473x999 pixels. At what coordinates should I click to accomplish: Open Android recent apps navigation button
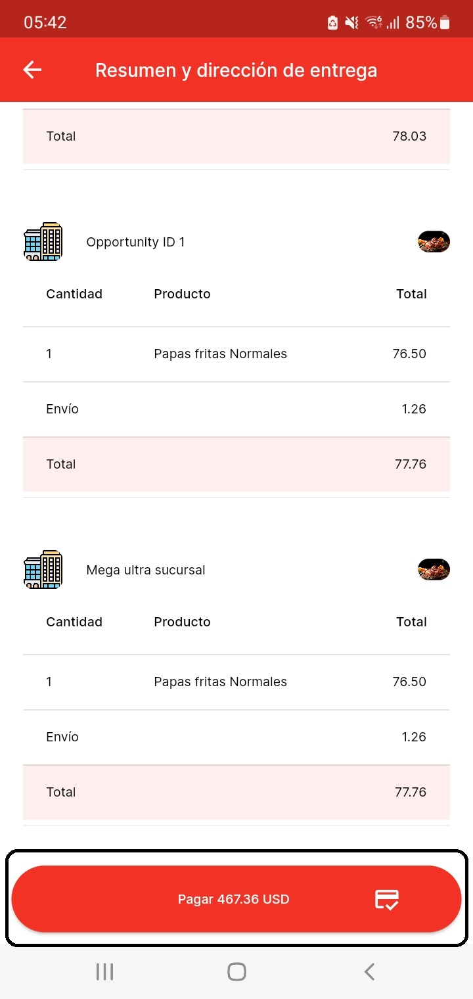click(x=104, y=971)
